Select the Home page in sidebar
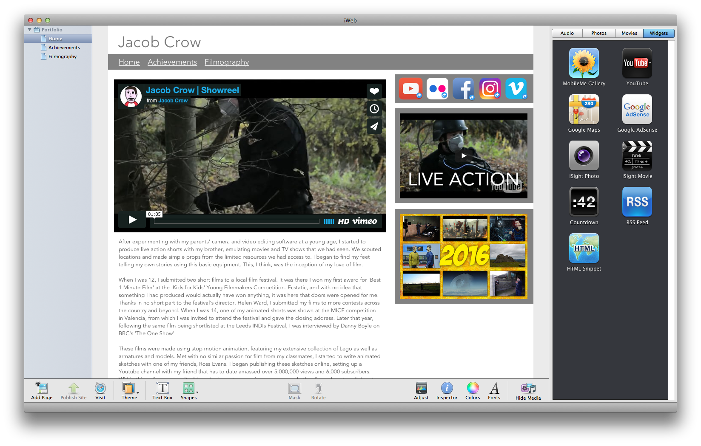 (x=58, y=39)
